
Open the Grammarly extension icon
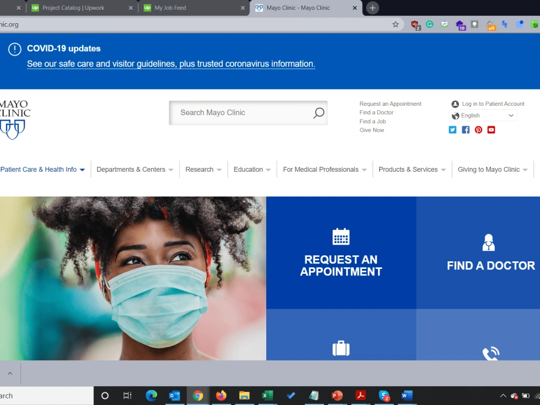429,24
